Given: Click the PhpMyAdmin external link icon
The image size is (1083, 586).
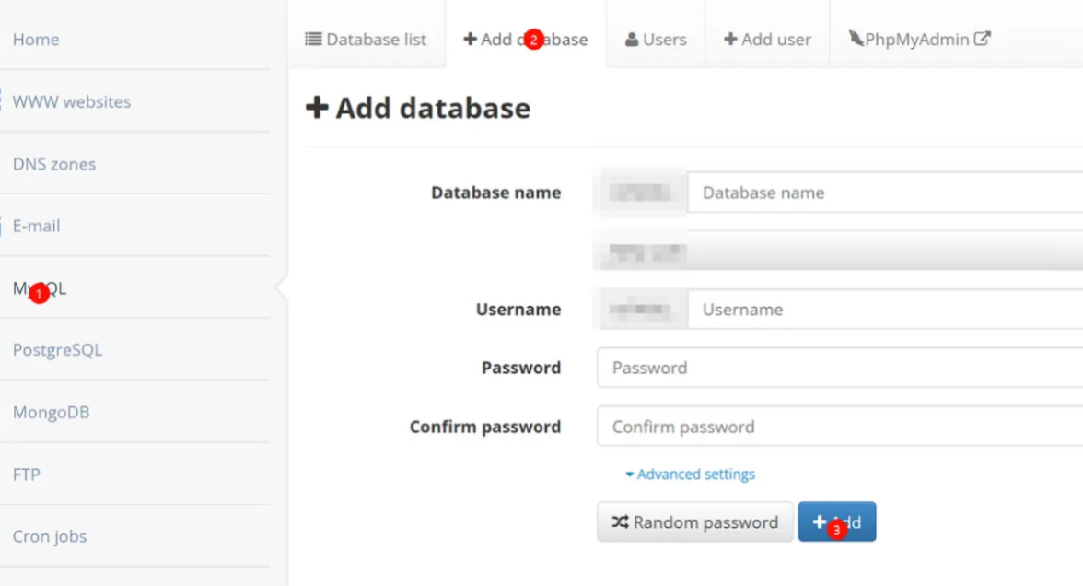Looking at the screenshot, I should coord(983,40).
